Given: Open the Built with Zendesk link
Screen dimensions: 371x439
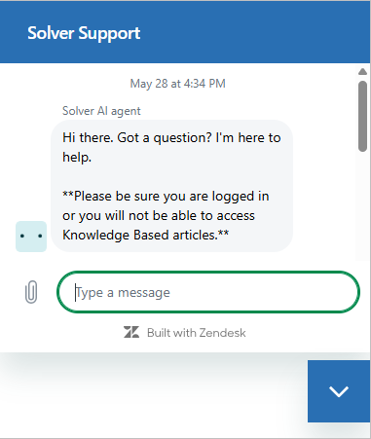Looking at the screenshot, I should [184, 333].
